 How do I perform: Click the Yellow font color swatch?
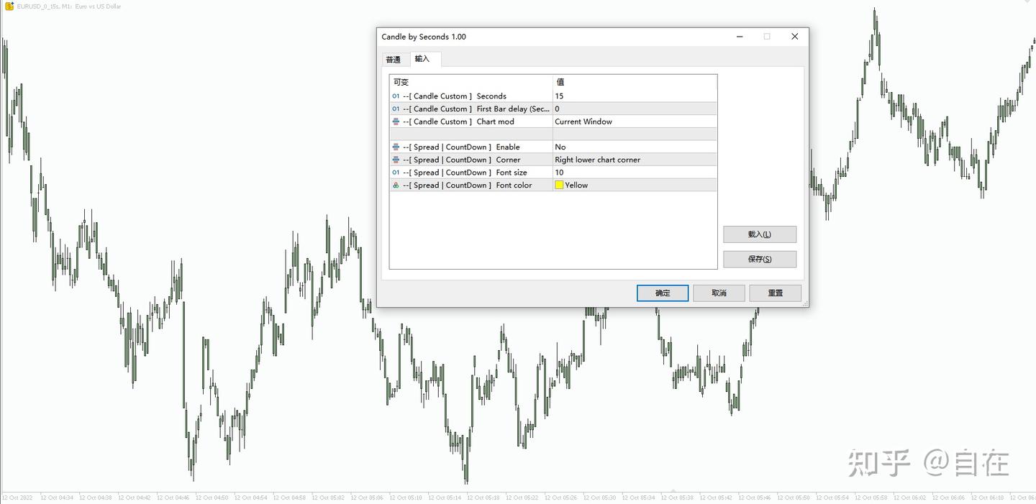(x=559, y=185)
